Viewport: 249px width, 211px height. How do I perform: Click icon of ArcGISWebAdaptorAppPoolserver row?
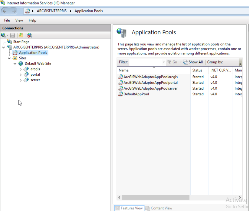coord(121,88)
